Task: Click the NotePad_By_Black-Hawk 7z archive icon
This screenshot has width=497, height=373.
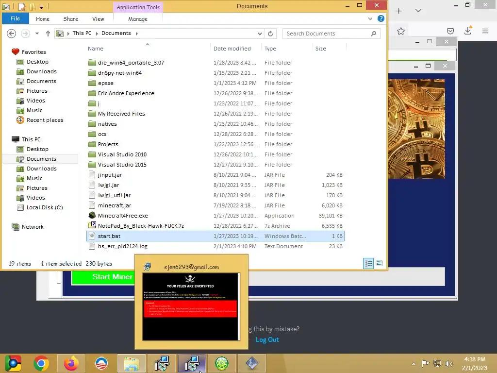Action: (x=92, y=225)
